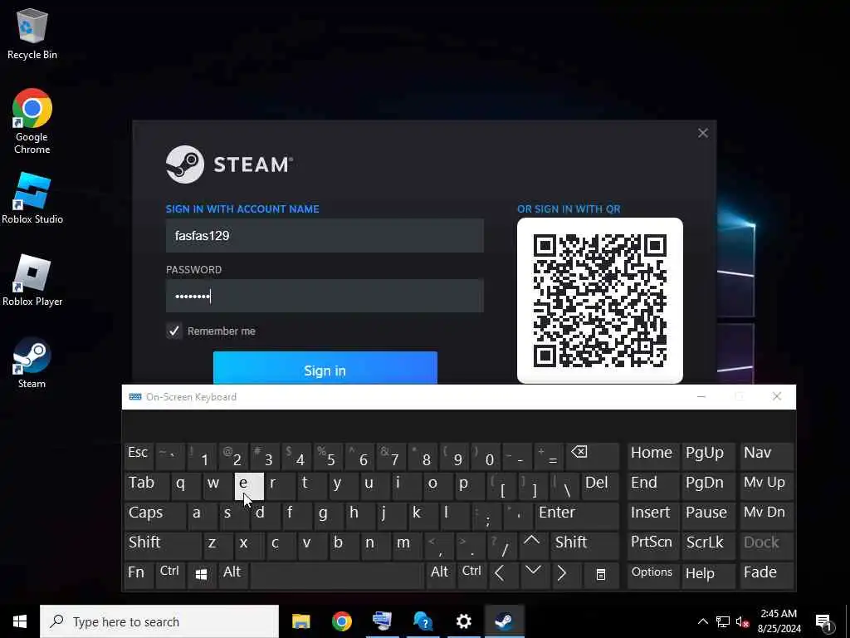
Task: Open the Roblox Studio desktop shortcut
Action: (x=32, y=199)
